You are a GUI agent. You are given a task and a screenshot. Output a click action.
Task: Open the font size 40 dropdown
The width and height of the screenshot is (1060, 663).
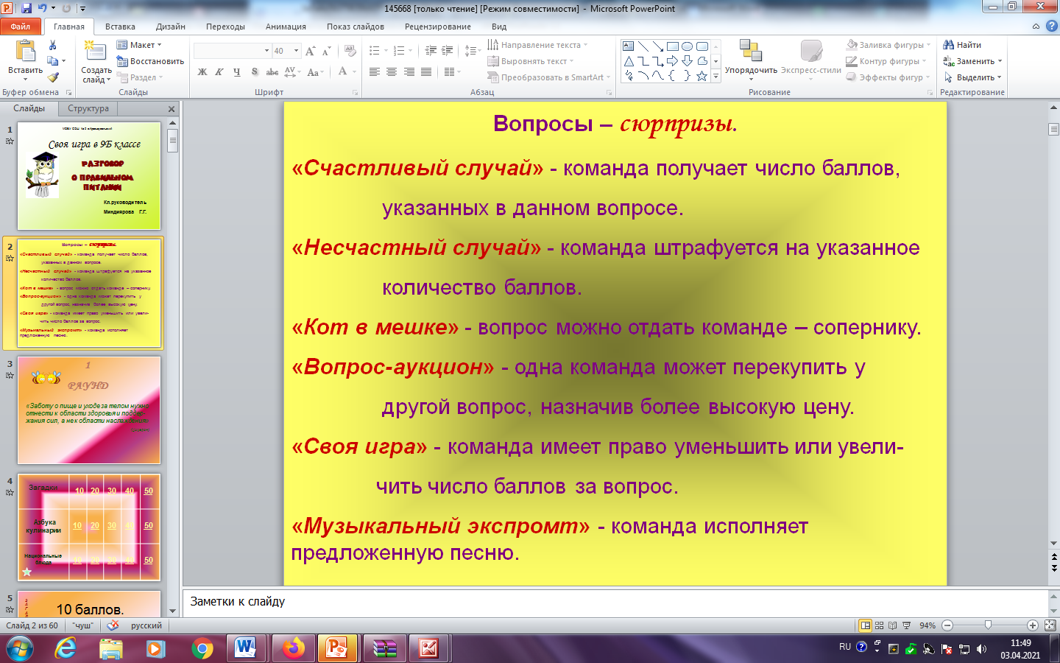coord(296,51)
